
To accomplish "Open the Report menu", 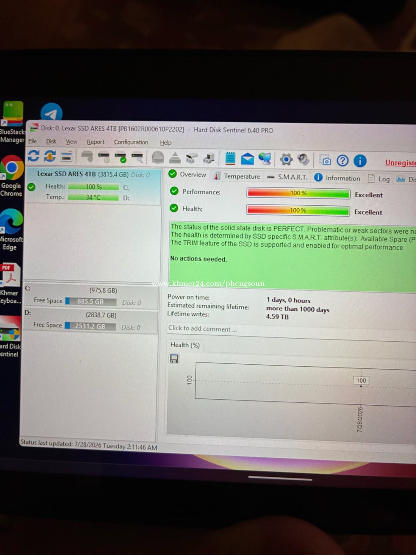I will [95, 142].
